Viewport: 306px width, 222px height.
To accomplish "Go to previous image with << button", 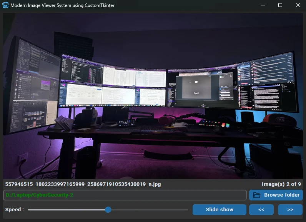I will pyautogui.click(x=261, y=210).
